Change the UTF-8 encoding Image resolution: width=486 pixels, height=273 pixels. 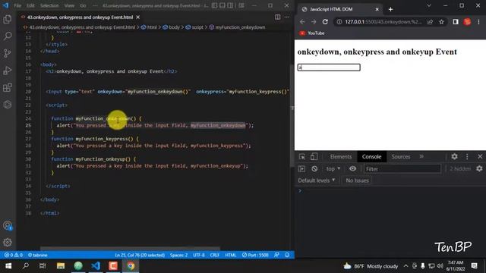pyautogui.click(x=199, y=255)
